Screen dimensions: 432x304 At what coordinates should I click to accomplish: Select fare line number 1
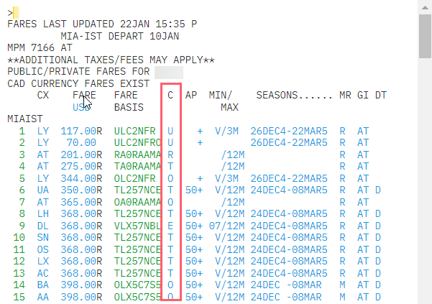(22, 131)
